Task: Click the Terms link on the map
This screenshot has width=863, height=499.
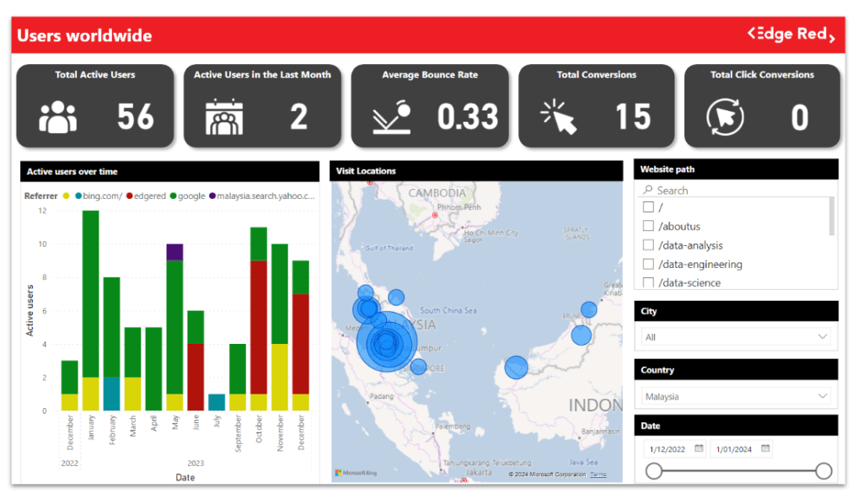Action: coord(597,475)
